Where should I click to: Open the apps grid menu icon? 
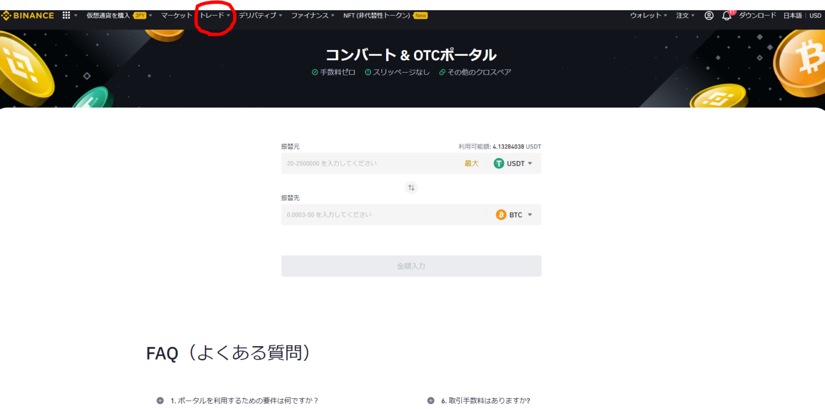67,16
